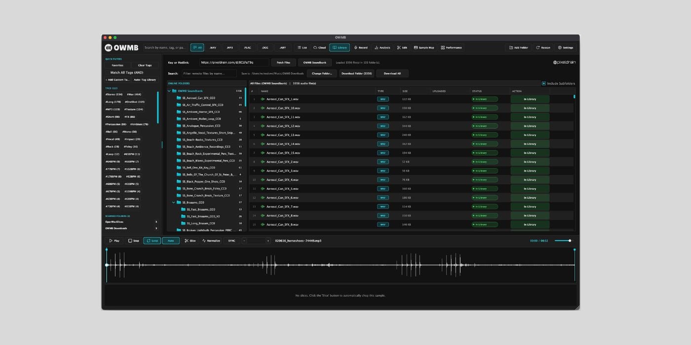Click In Library action for Aerosol_Can_SFX_10.wav
The height and width of the screenshot is (345, 691).
(x=530, y=108)
